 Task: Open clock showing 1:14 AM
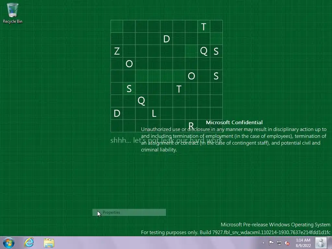(x=303, y=243)
